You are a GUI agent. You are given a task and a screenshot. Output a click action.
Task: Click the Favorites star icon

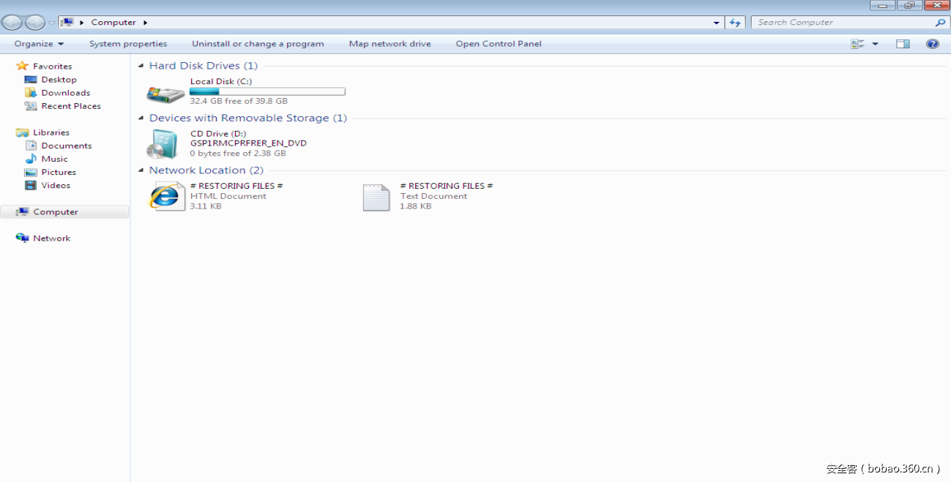coord(22,66)
